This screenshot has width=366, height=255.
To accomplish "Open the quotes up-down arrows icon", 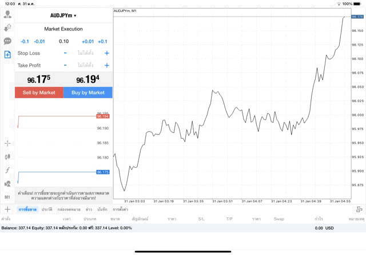I will point(7,27).
